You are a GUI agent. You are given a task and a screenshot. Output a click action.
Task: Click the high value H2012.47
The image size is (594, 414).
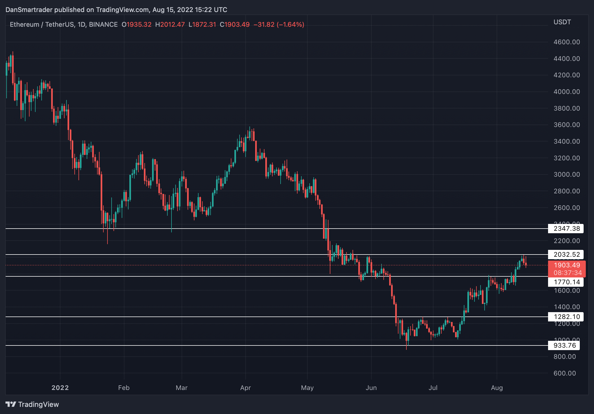170,25
